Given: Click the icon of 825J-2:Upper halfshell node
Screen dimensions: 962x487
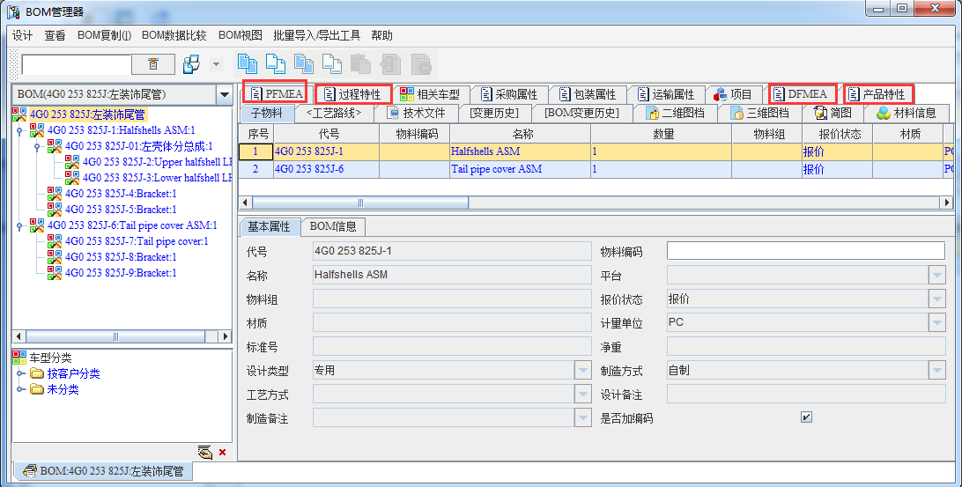Looking at the screenshot, I should (72, 162).
